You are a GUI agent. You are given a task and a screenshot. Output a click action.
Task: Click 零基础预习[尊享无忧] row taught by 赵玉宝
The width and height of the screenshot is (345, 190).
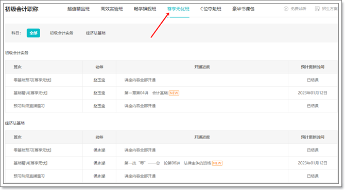(171, 80)
